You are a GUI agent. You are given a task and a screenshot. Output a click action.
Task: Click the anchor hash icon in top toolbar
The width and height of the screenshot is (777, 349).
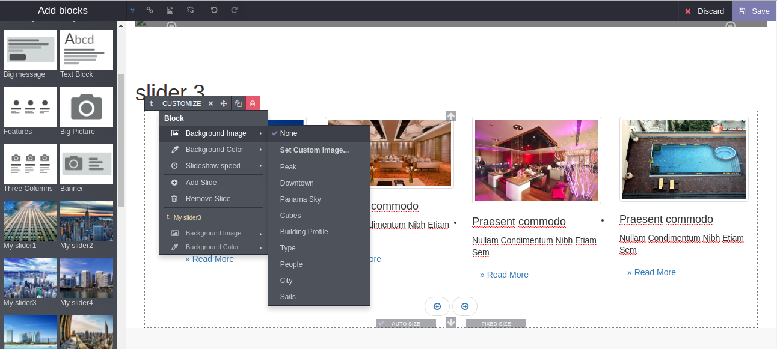[x=132, y=11]
